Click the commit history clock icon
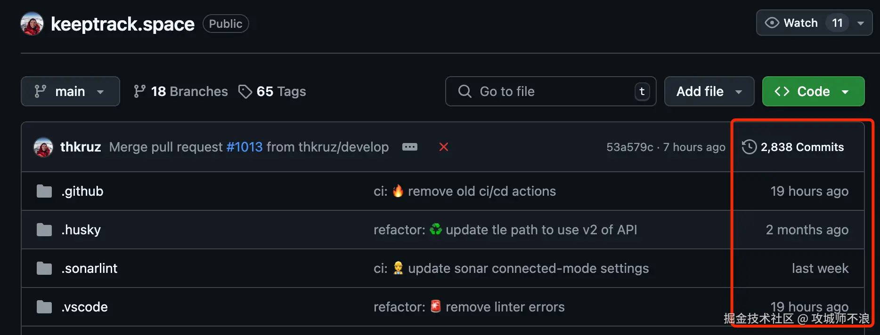880x335 pixels. [749, 147]
